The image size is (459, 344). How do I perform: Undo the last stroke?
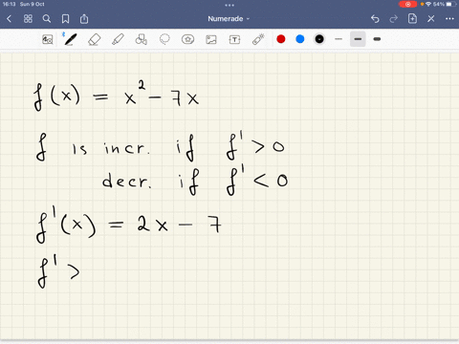(375, 19)
